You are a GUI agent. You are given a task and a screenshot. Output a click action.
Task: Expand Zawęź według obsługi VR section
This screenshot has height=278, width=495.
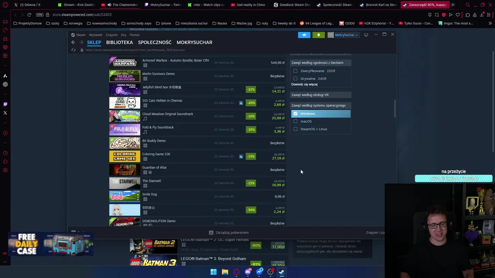point(321,95)
